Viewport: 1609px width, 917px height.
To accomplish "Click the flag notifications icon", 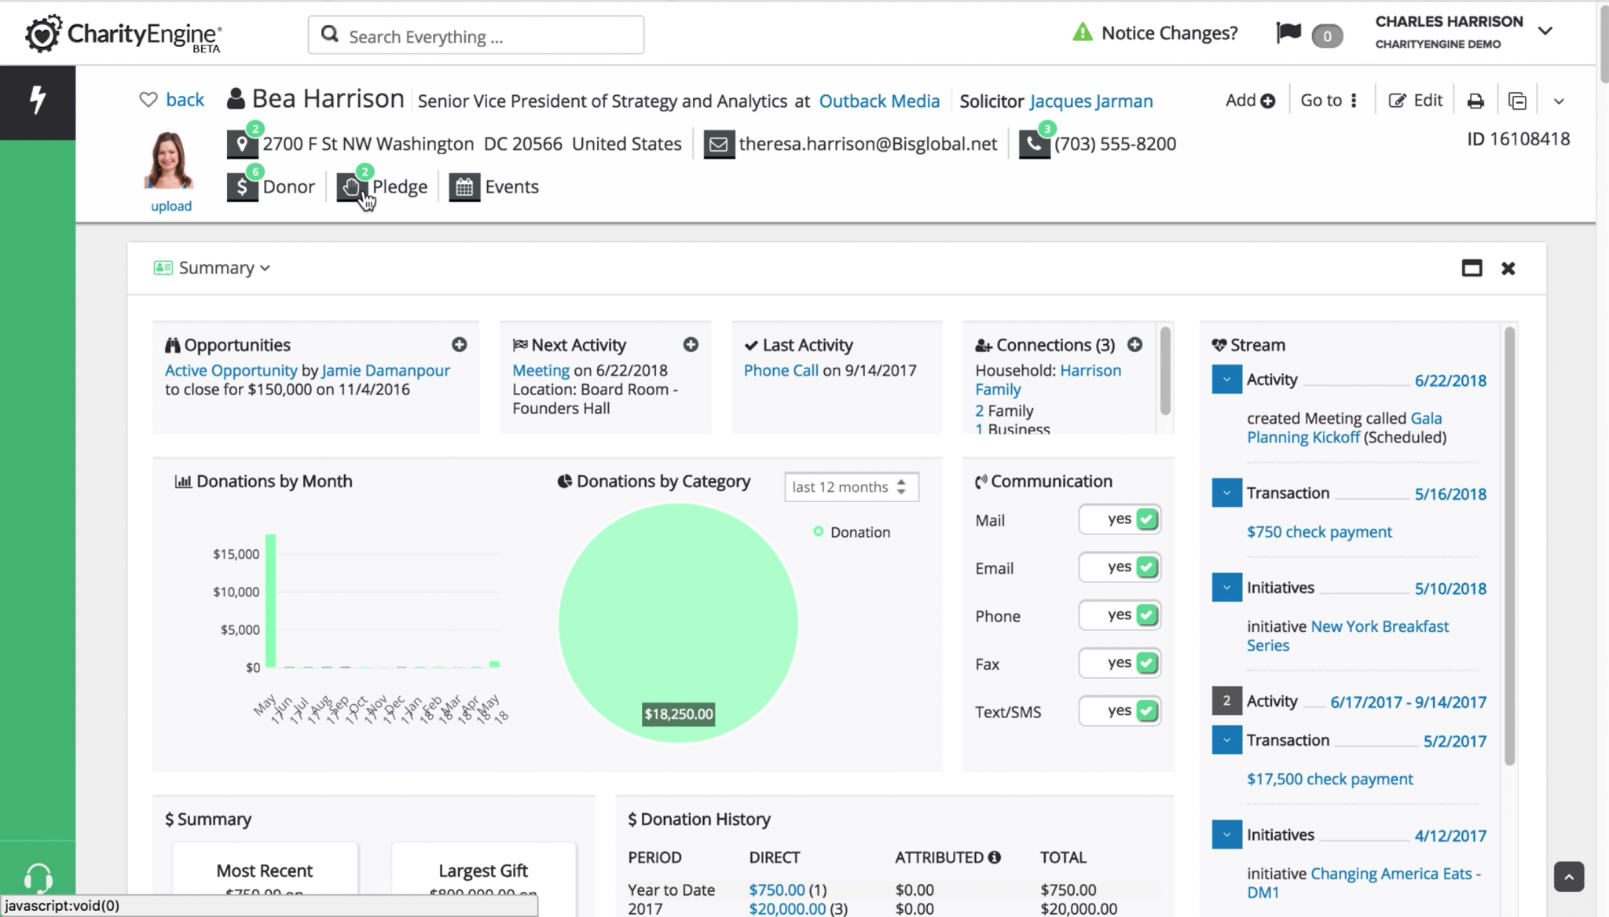I will pyautogui.click(x=1288, y=33).
